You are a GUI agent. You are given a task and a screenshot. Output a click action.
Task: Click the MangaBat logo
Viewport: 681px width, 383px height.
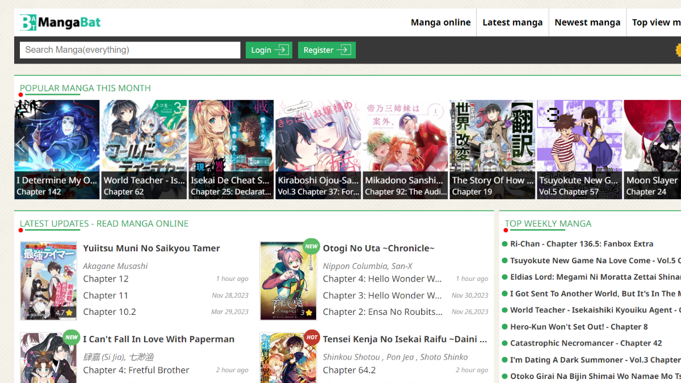60,23
